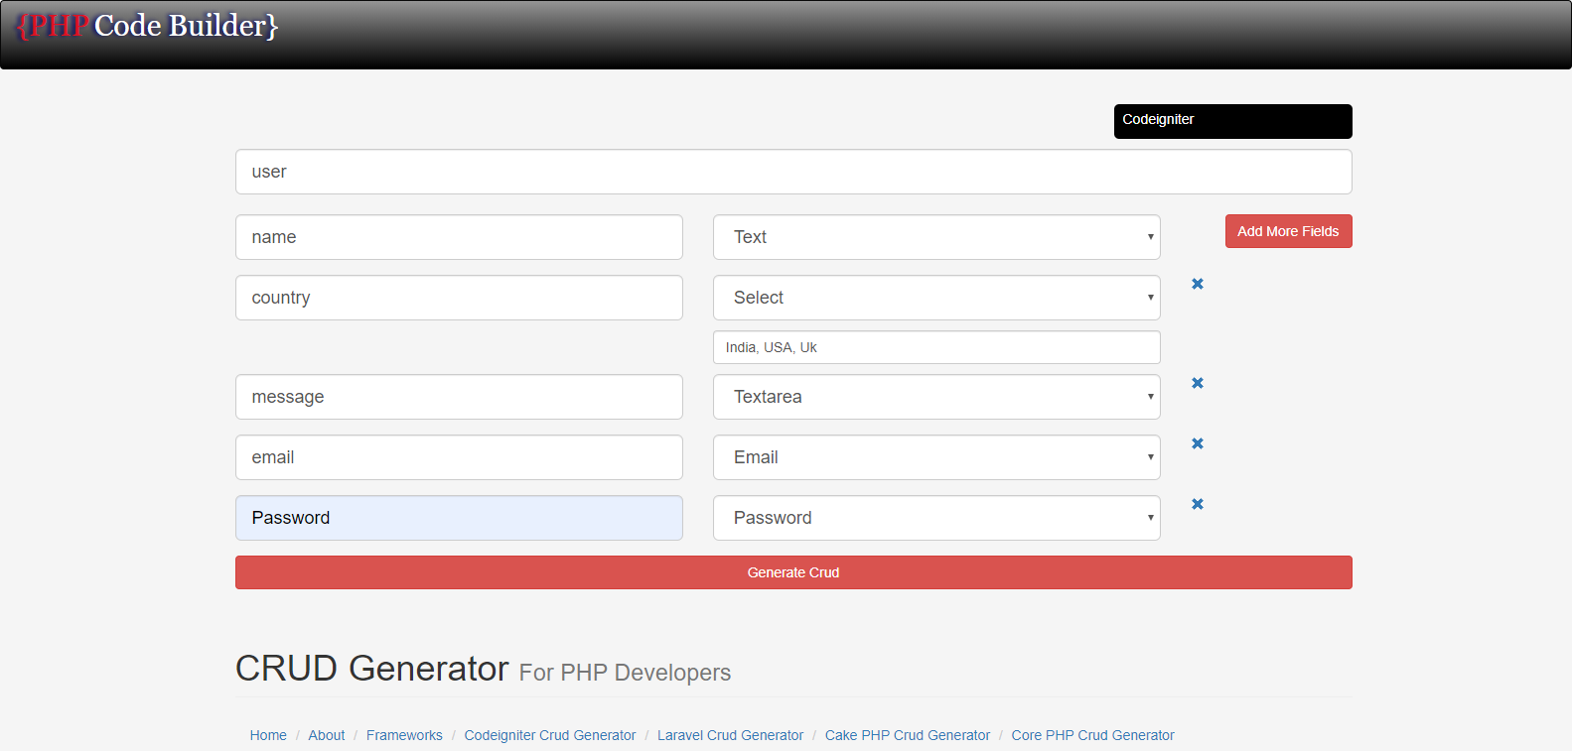This screenshot has width=1572, height=751.
Task: Open Laravel Crud Generator link
Action: pos(730,735)
